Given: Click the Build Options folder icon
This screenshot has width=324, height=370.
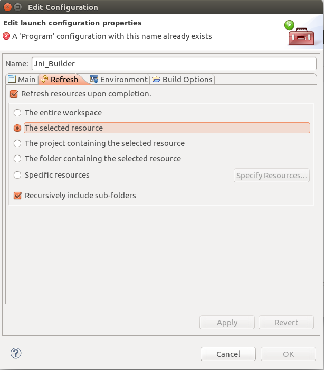Looking at the screenshot, I should tap(156, 79).
